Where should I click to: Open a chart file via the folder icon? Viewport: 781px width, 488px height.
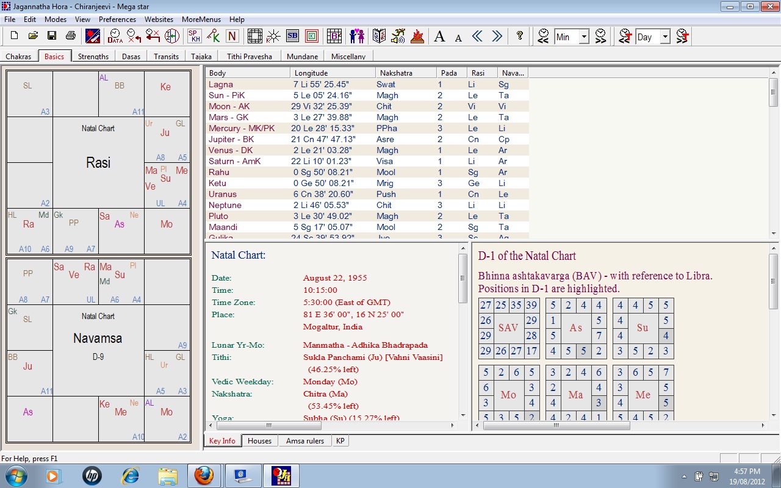[33, 36]
